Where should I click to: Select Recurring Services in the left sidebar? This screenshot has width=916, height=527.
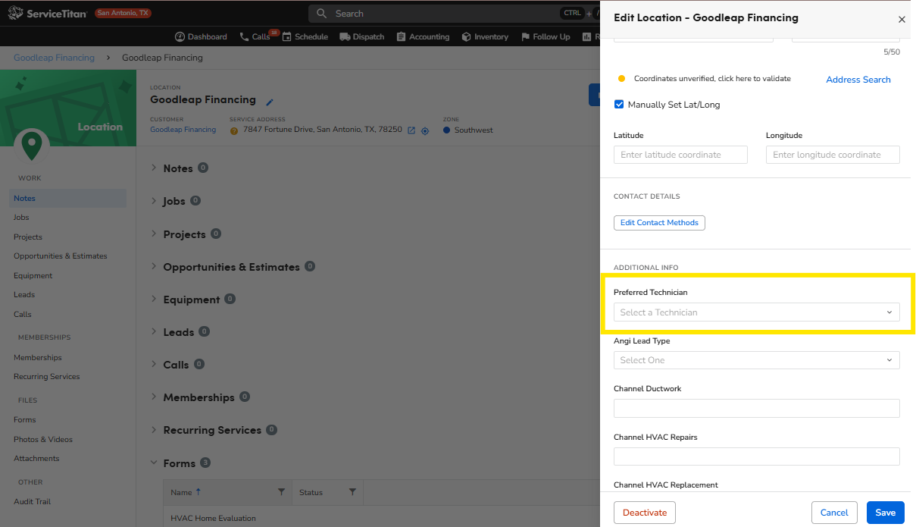click(x=46, y=377)
